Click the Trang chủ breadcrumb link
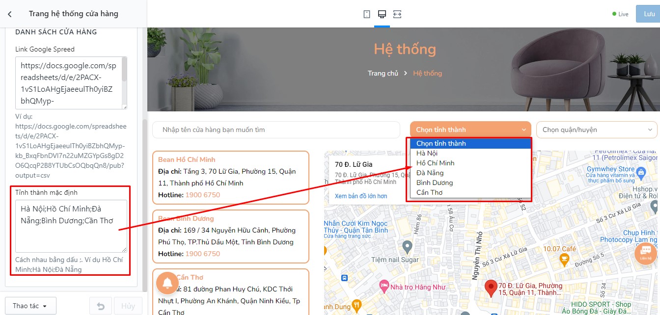Screen dimensions: 660x315 pyautogui.click(x=383, y=73)
